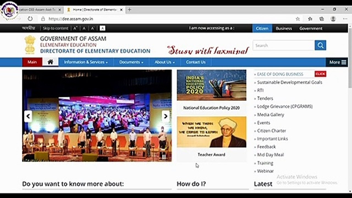Click Directorate of Elementary Education heading

95,51
